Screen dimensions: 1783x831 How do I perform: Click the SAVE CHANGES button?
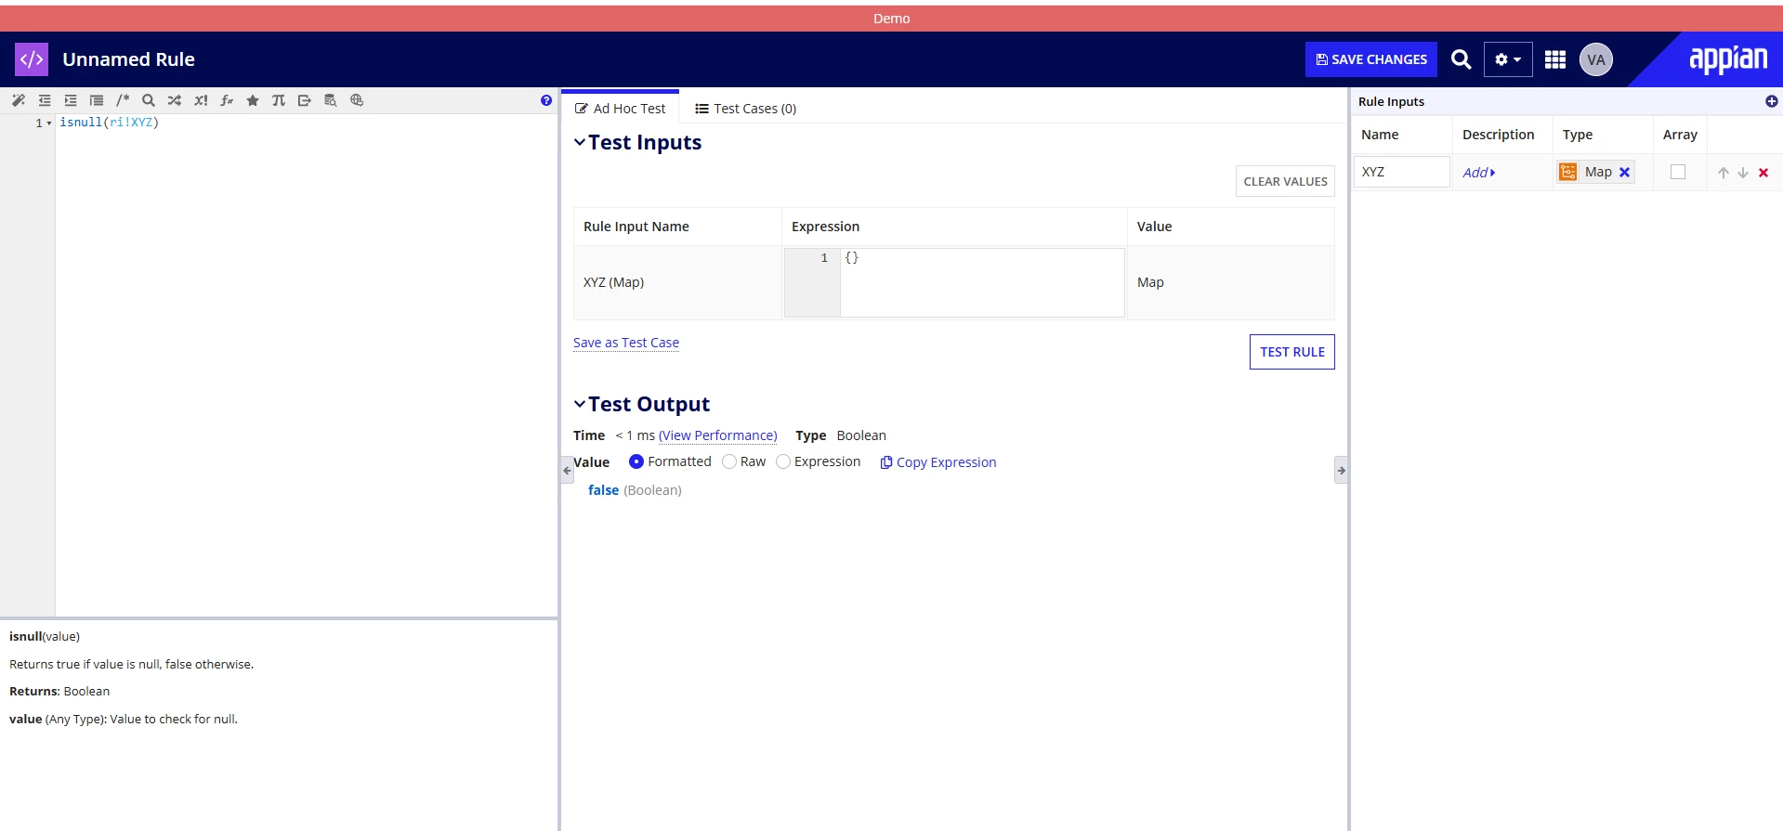(x=1371, y=59)
